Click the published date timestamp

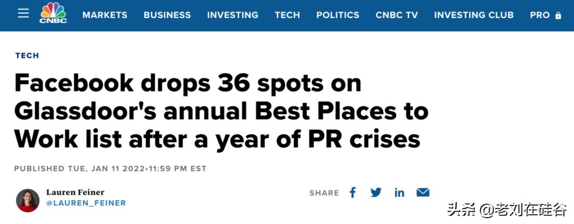[x=110, y=169]
